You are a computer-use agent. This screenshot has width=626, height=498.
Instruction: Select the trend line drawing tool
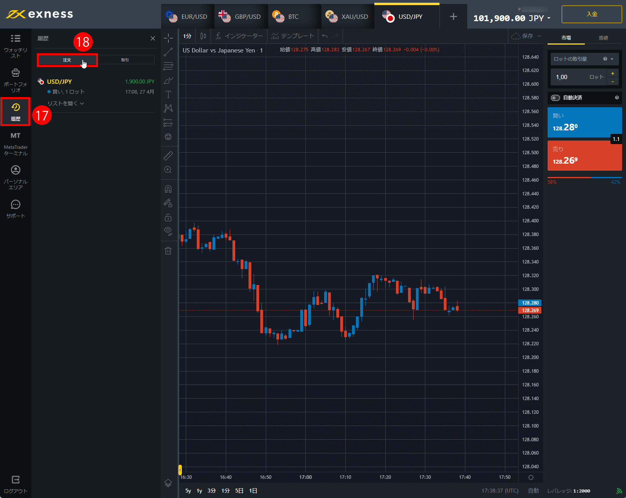point(168,52)
